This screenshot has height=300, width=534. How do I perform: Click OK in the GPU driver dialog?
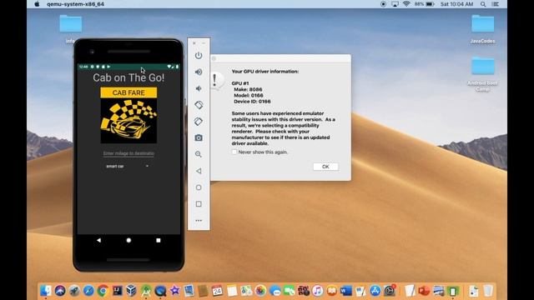325,167
